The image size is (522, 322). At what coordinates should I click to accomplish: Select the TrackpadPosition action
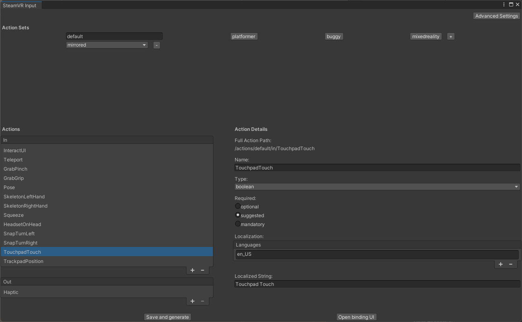[107, 261]
